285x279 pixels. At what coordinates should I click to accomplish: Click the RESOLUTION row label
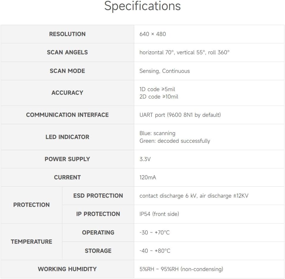click(67, 34)
